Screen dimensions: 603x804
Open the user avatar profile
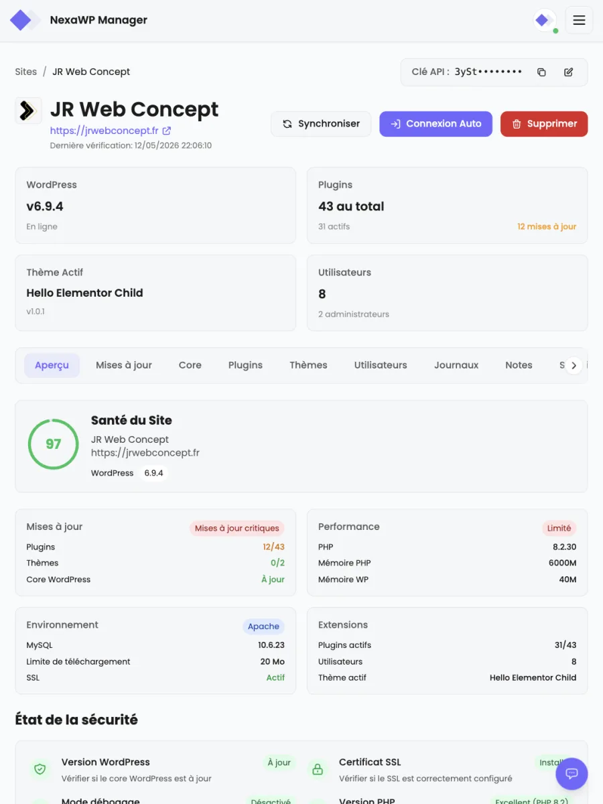coord(544,20)
